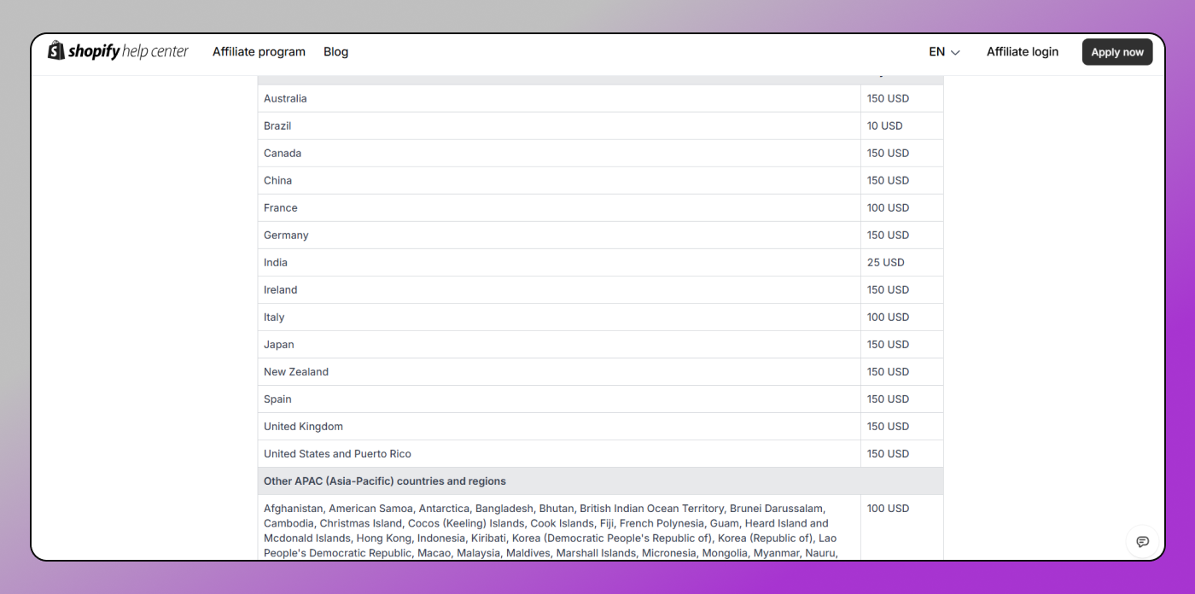The image size is (1195, 594).
Task: Click the United Kingdom country cell
Action: point(303,426)
